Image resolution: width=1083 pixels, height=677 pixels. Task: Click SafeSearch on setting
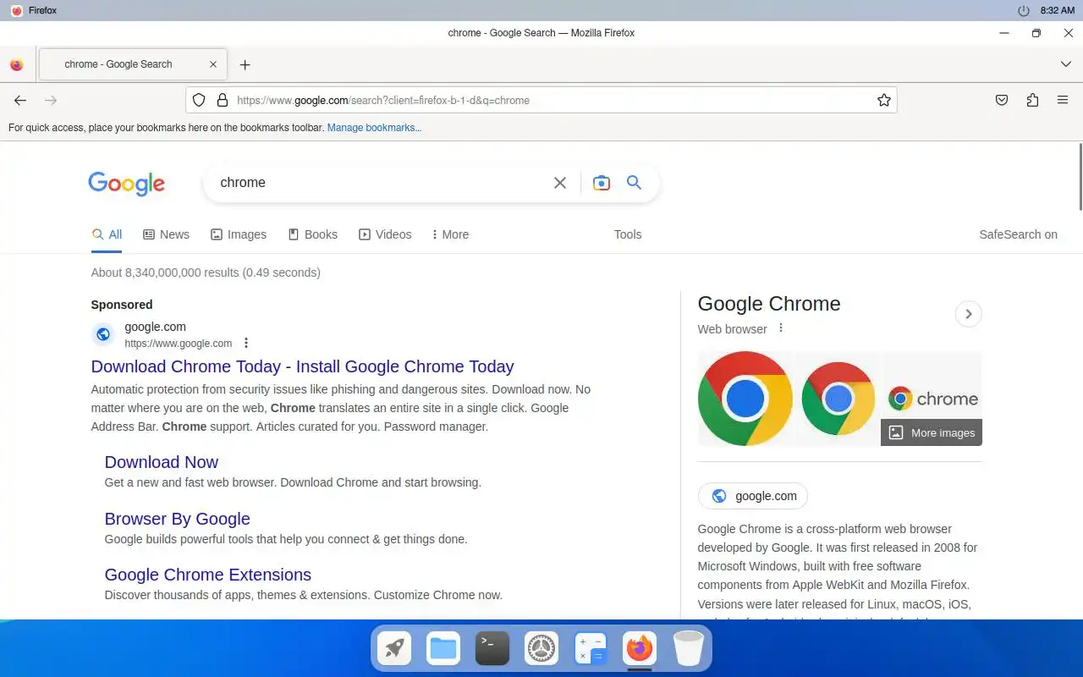[1018, 234]
